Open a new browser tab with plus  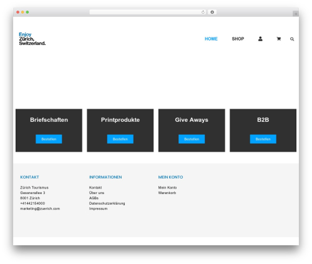click(296, 14)
